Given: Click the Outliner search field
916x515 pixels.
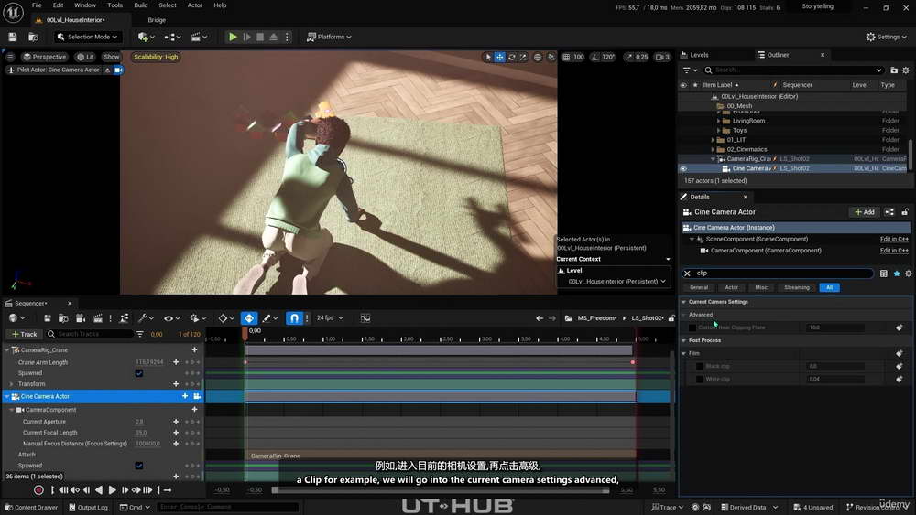Looking at the screenshot, I should [x=793, y=70].
